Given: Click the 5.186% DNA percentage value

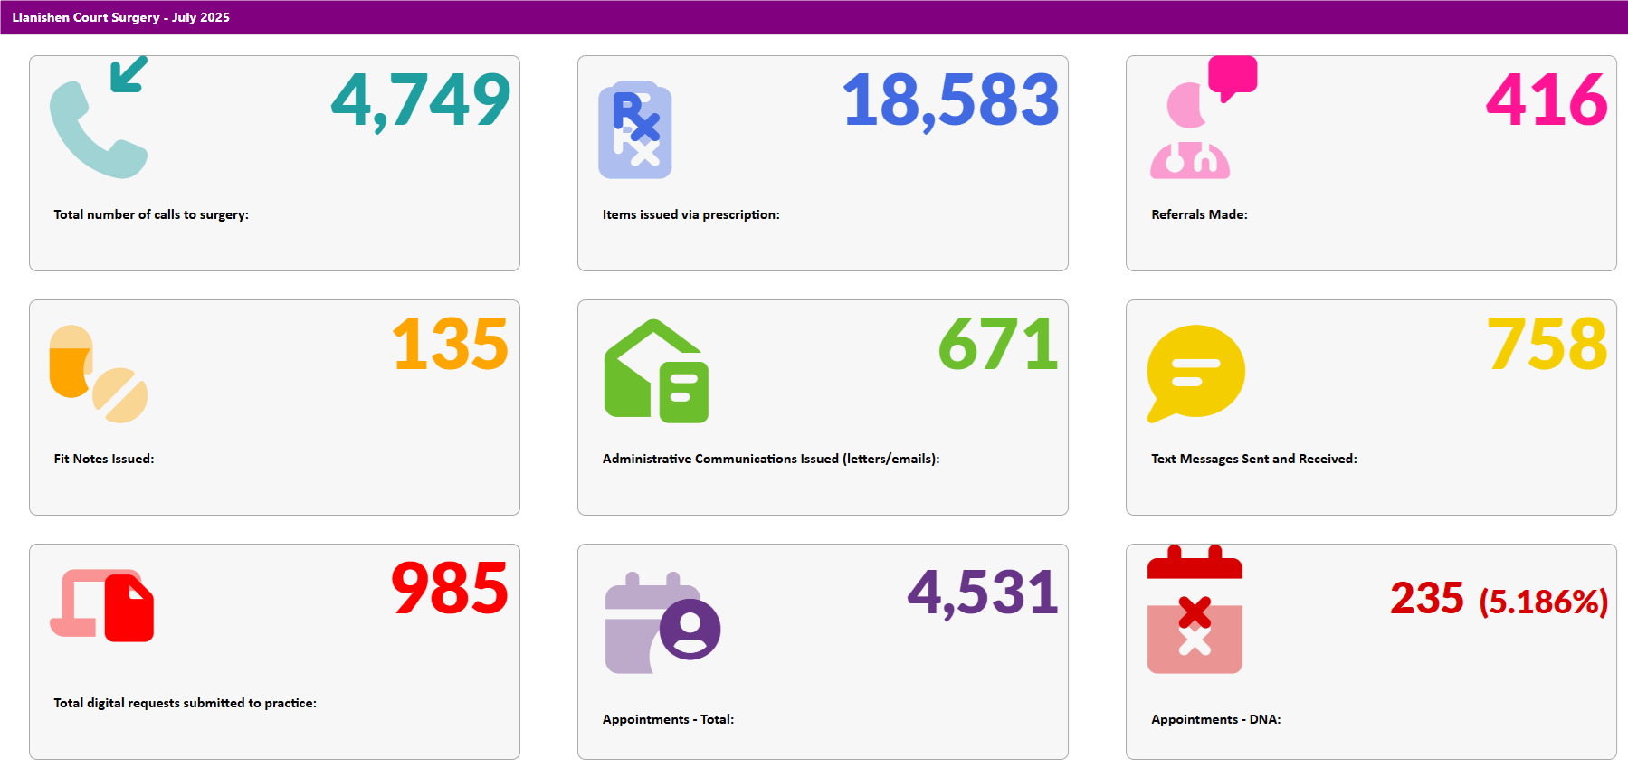Looking at the screenshot, I should click(1543, 602).
